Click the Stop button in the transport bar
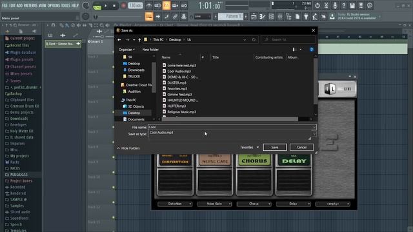 pyautogui.click(x=114, y=6)
